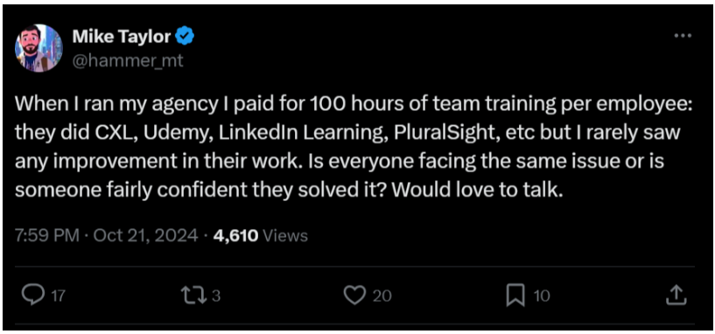
Task: Share the tweet via the upload arrow icon
Action: point(676,296)
